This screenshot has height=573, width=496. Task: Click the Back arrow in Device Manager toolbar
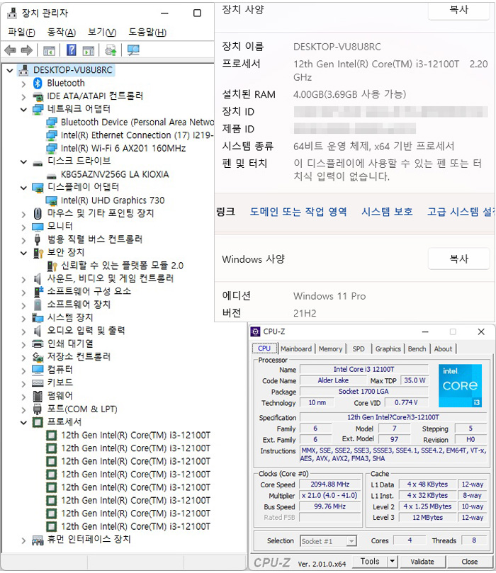pyautogui.click(x=10, y=50)
